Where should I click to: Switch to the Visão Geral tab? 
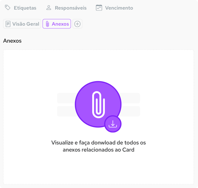(x=22, y=24)
